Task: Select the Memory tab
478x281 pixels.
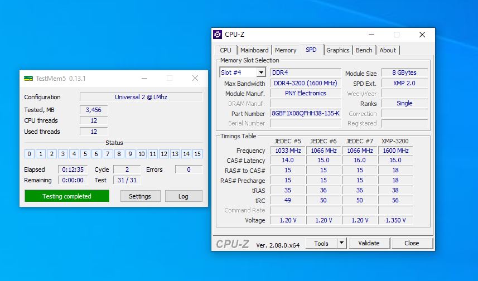Action: (x=286, y=50)
